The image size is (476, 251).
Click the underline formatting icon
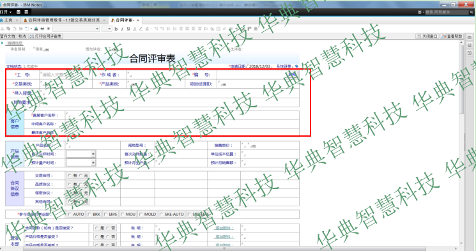point(128,29)
